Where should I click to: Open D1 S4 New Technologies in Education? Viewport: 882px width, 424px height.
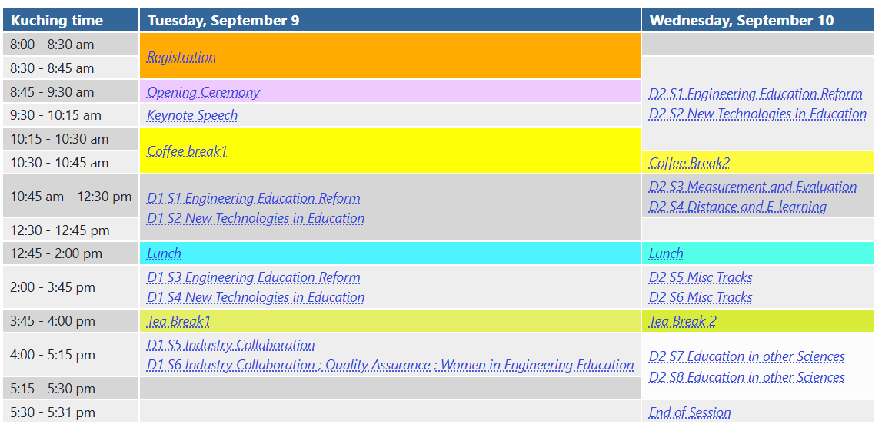click(x=255, y=297)
